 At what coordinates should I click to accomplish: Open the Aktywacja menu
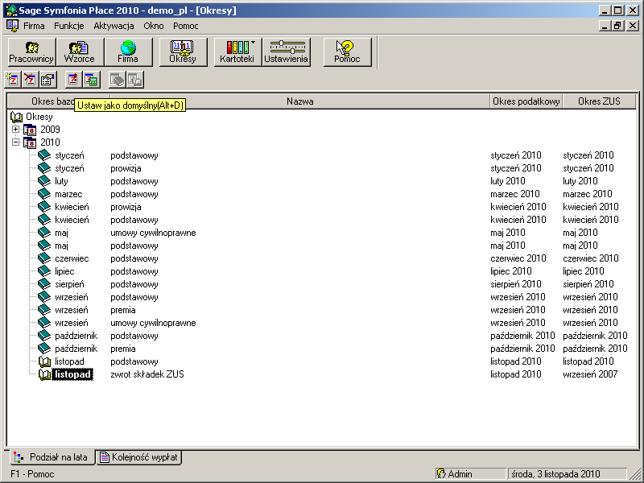(x=114, y=26)
